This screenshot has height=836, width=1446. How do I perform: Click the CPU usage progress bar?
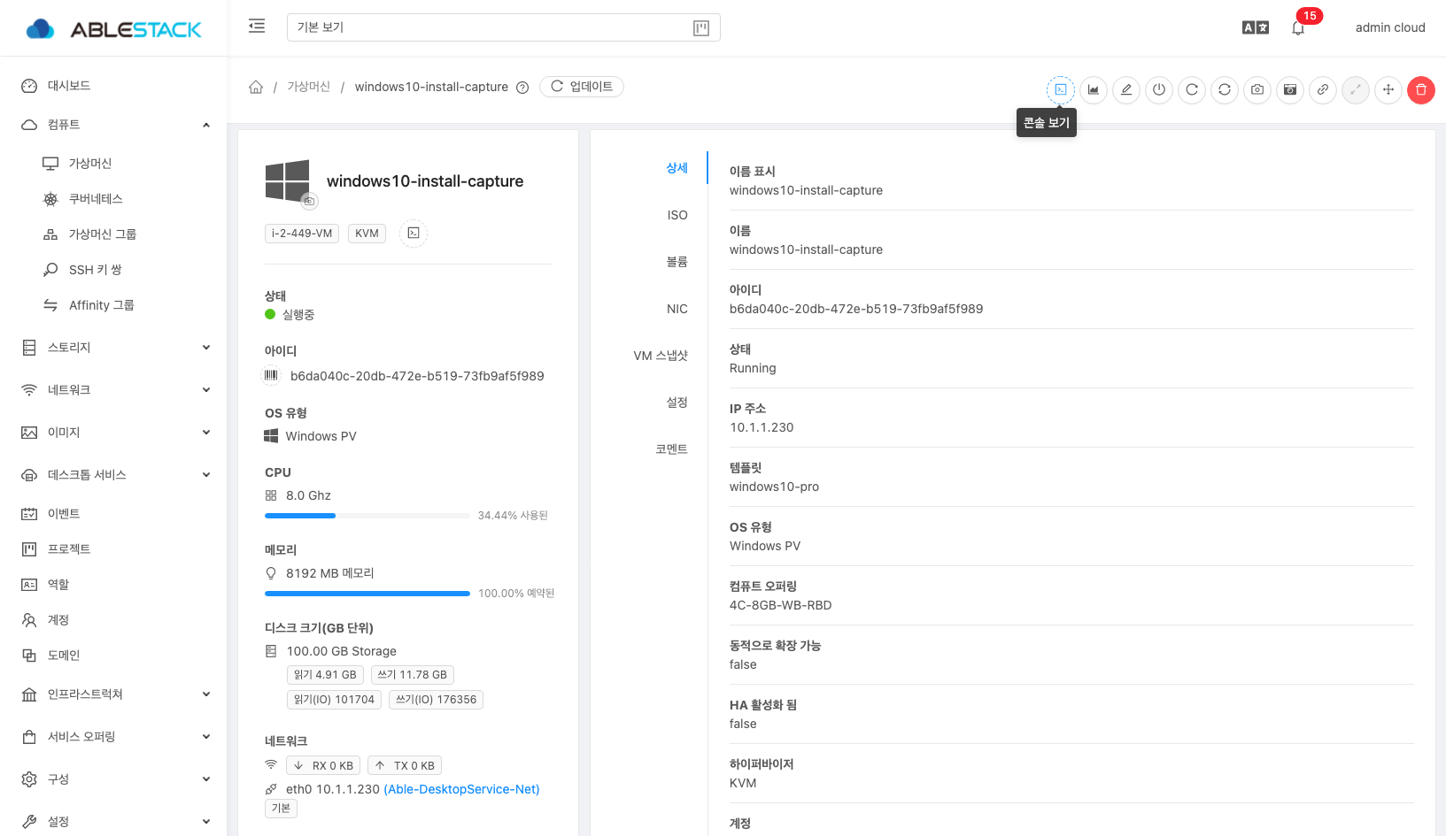(x=367, y=515)
